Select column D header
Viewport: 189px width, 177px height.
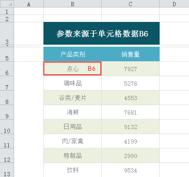174,4
